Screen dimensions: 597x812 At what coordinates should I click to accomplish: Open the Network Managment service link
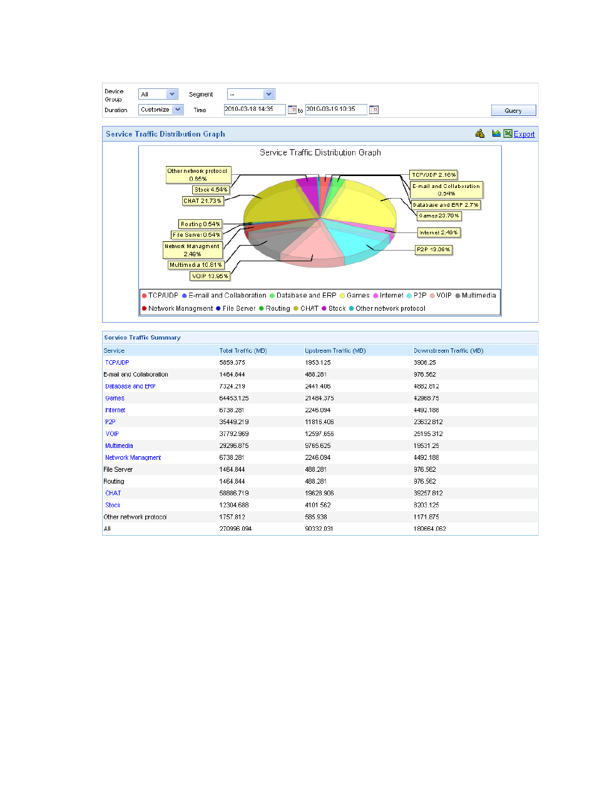tap(133, 458)
